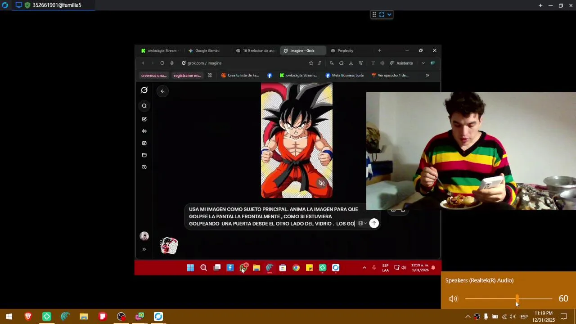Unmute the generated Goku video
576x324 pixels.
click(321, 183)
